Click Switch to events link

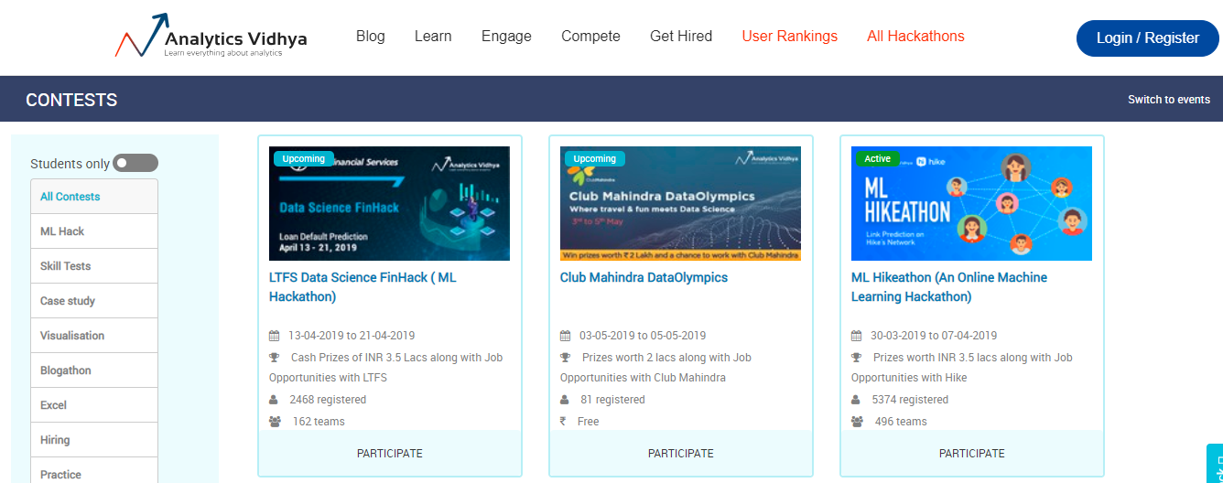click(x=1168, y=100)
